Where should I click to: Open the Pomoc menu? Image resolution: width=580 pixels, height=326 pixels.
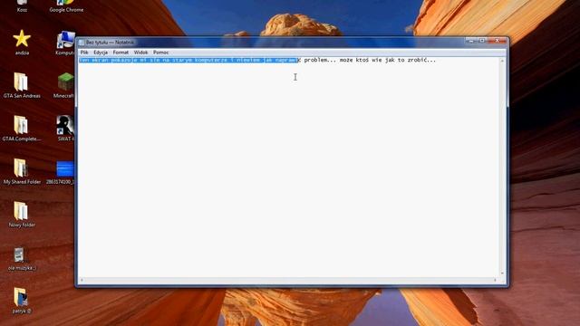pyautogui.click(x=161, y=53)
